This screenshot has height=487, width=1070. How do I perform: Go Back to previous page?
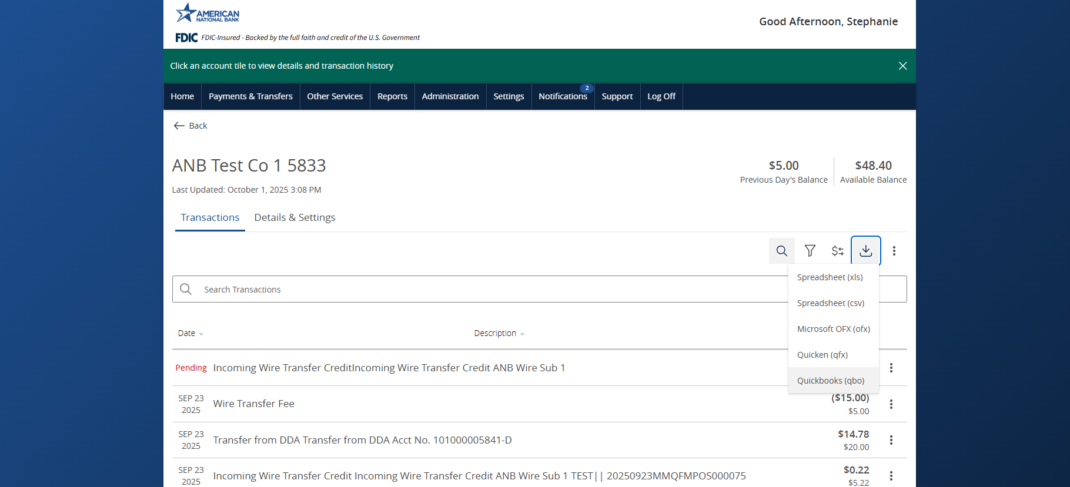pyautogui.click(x=190, y=126)
